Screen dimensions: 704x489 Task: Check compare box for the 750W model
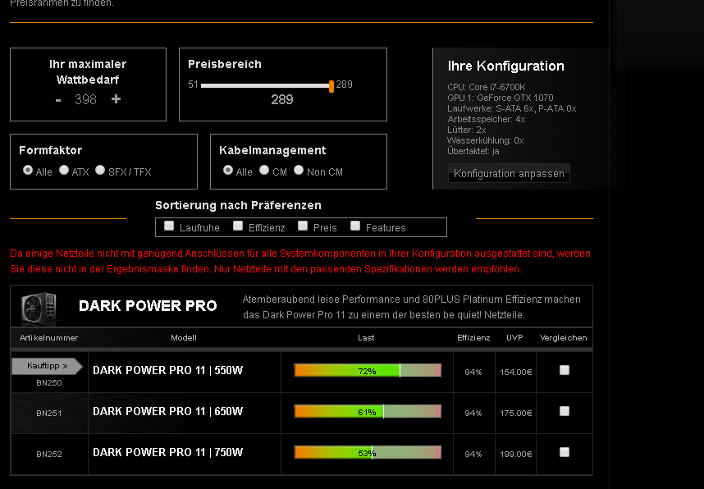(x=565, y=452)
